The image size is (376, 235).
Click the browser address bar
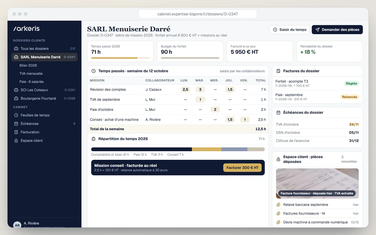tap(197, 14)
